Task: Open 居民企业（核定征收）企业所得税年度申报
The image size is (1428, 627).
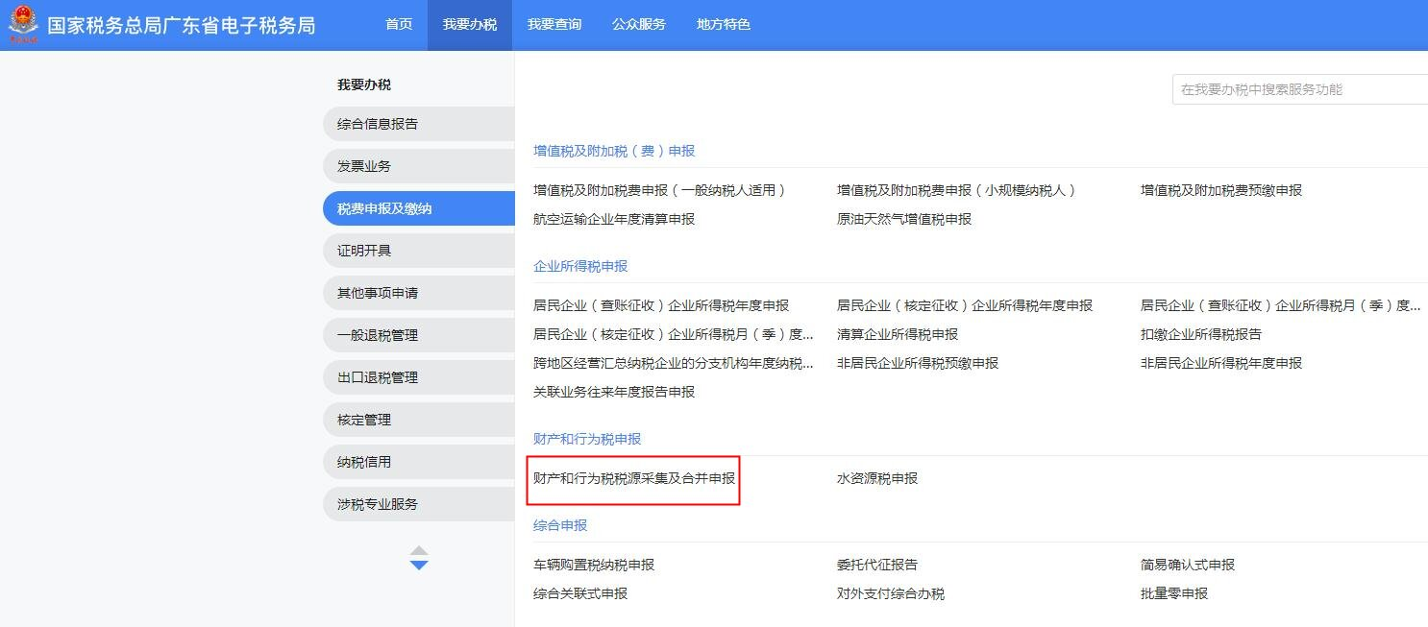Action: pos(965,305)
